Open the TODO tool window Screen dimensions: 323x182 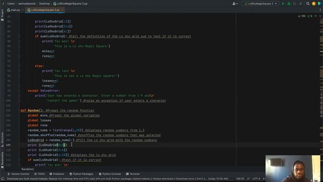click(x=39, y=174)
